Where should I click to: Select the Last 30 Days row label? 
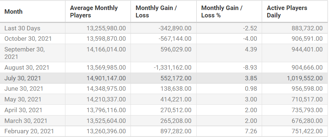22,28
